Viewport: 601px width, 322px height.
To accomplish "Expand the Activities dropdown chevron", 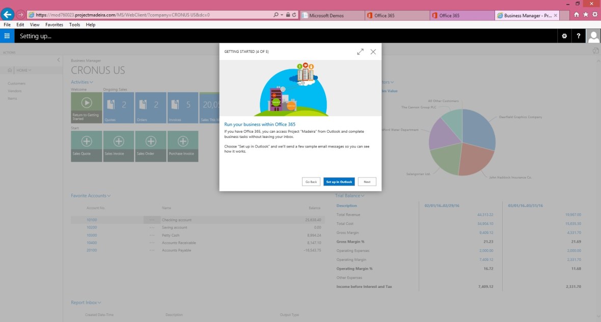I will point(91,82).
